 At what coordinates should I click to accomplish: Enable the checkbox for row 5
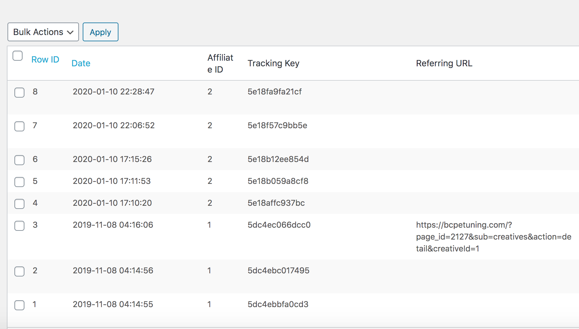[19, 182]
